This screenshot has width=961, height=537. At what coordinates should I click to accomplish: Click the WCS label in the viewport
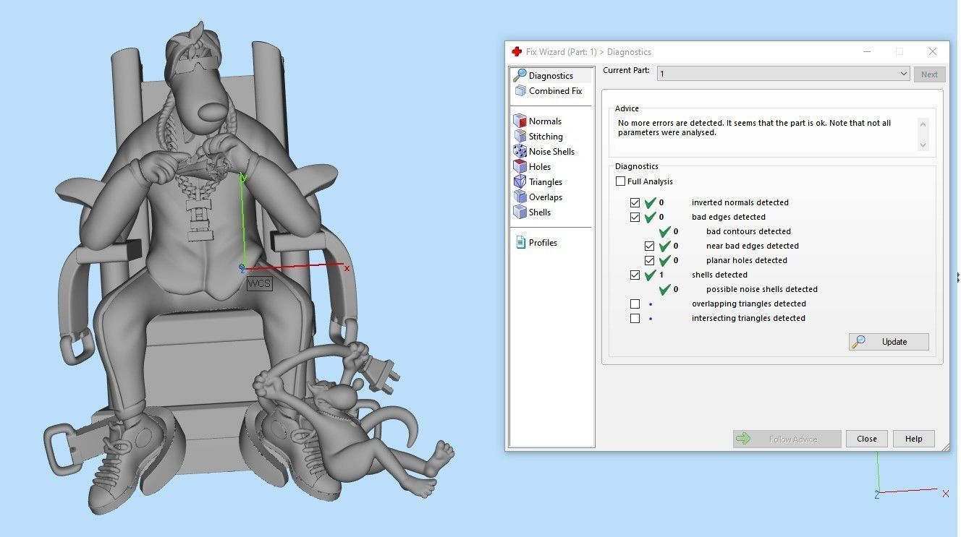tap(259, 283)
